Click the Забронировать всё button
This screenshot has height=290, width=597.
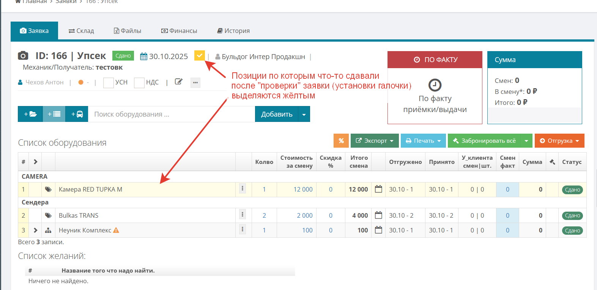484,141
